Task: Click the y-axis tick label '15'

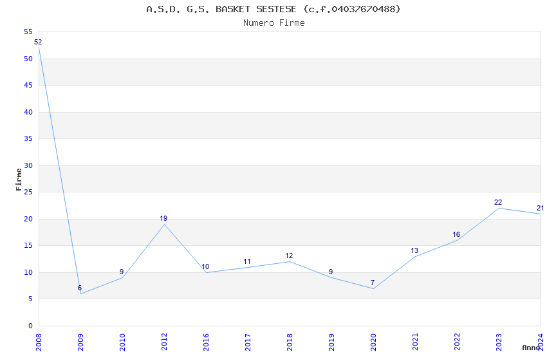Action: 28,245
